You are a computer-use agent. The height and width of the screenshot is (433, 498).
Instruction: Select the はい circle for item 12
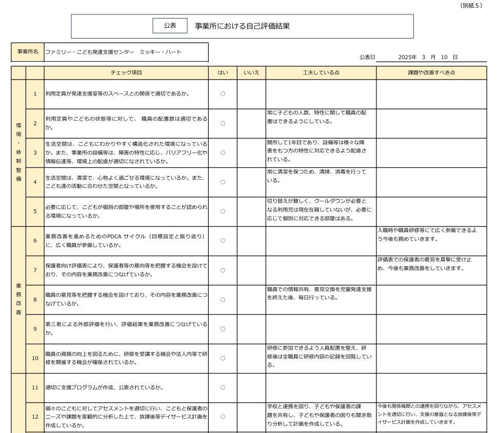[x=223, y=417]
